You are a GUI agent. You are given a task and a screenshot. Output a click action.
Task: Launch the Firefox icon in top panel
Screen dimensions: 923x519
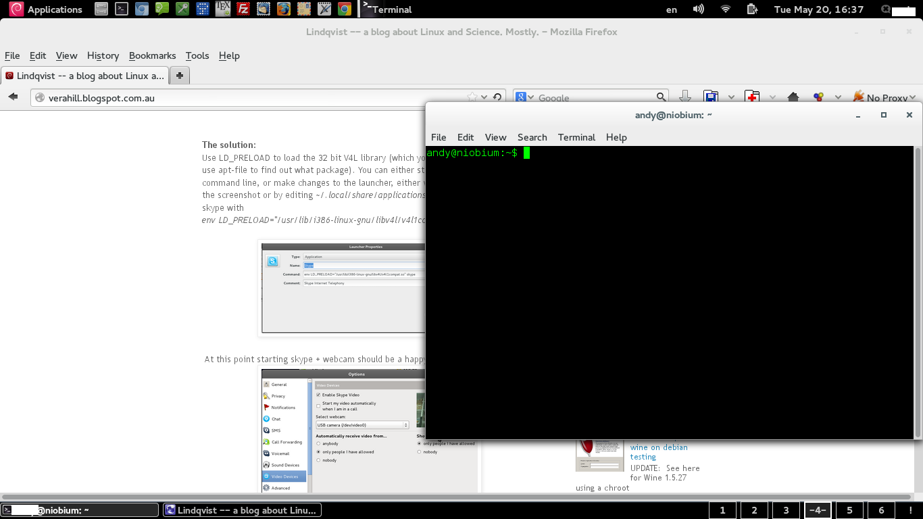(x=284, y=9)
